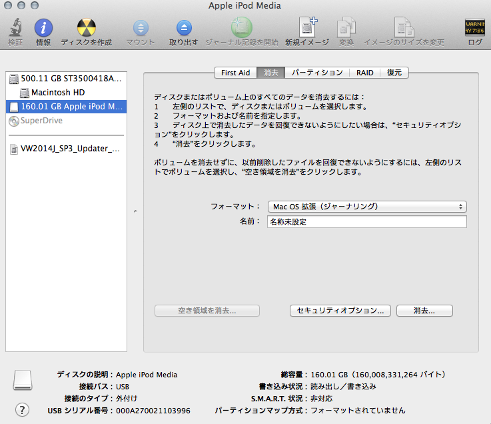Click the マウント (Mount) toolbar icon
Screen dimensions: 491x424
(x=141, y=29)
